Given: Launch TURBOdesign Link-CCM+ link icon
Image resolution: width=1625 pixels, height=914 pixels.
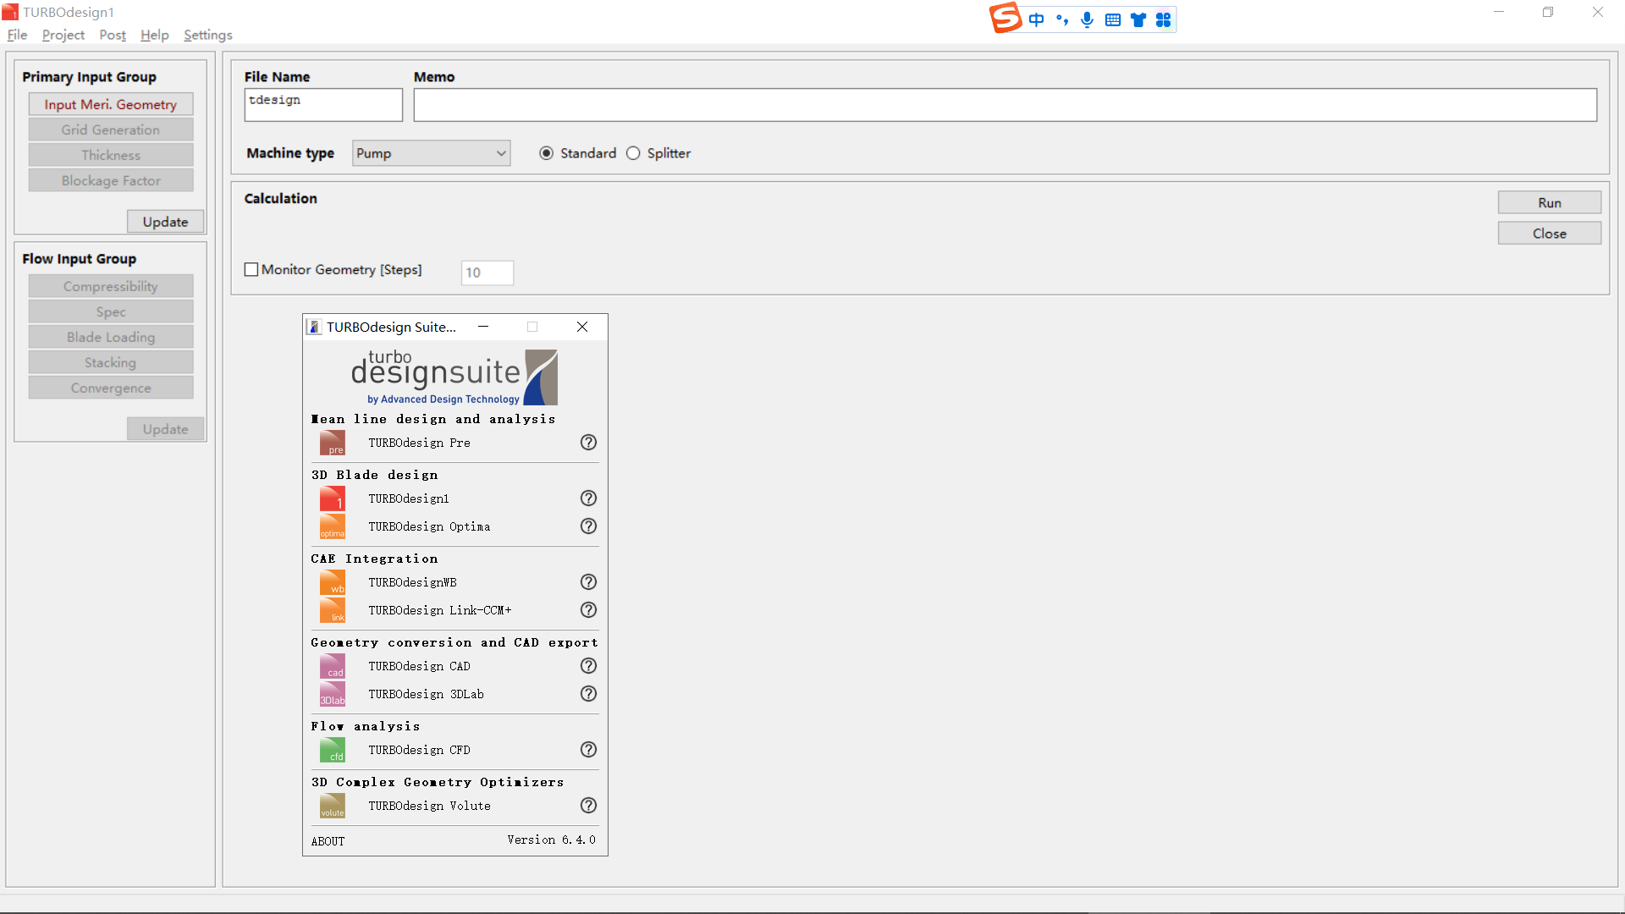Looking at the screenshot, I should click(x=333, y=610).
